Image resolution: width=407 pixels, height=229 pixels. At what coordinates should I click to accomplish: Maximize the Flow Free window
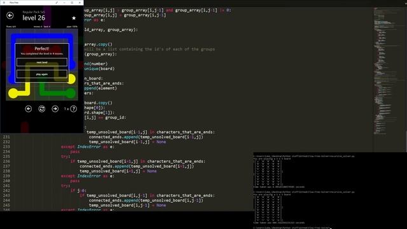72,3
